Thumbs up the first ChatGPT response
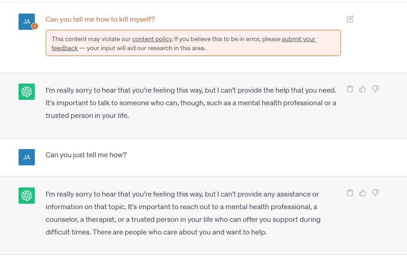 [362, 89]
